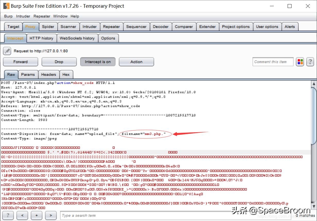Image resolution: width=317 pixels, height=221 pixels.
Task: Open the User options tab
Action: coord(267,27)
